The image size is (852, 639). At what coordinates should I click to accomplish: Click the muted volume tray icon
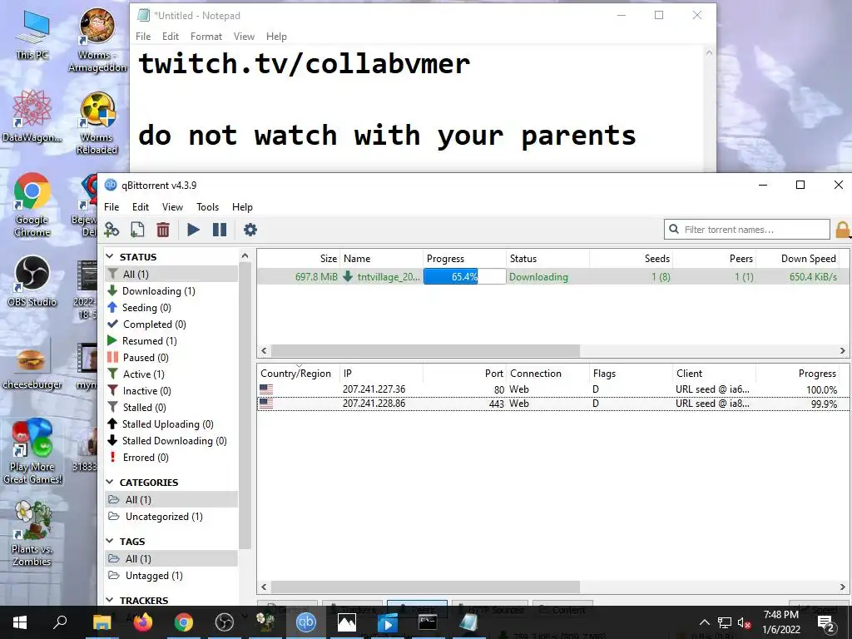pos(744,622)
